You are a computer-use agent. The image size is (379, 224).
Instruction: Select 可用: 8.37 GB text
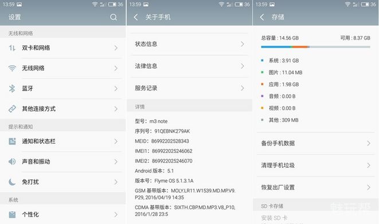(x=355, y=38)
